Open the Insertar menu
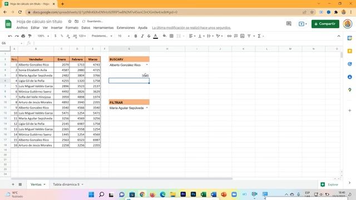This screenshot has width=356, height=200. pyautogui.click(x=57, y=28)
